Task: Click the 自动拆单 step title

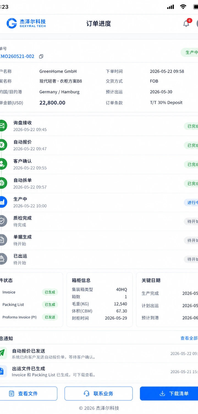Action: pos(23,180)
